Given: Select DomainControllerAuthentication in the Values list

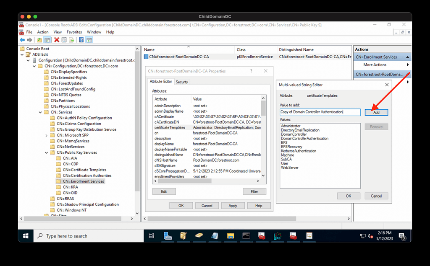Looking at the screenshot, I should click(304, 138).
